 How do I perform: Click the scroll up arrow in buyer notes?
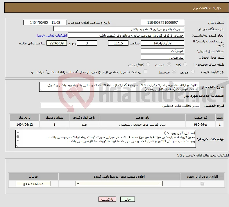coord(18,133)
